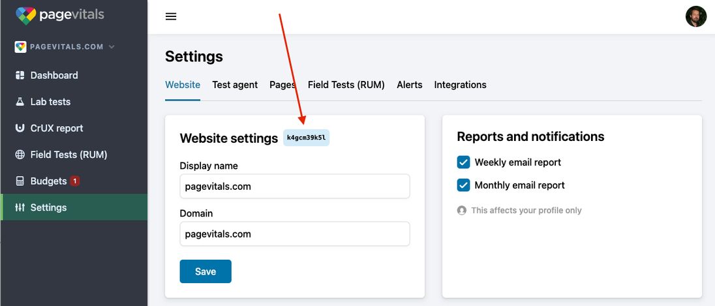The image size is (715, 306).
Task: Open the red Budgets notification badge
Action: (x=75, y=181)
